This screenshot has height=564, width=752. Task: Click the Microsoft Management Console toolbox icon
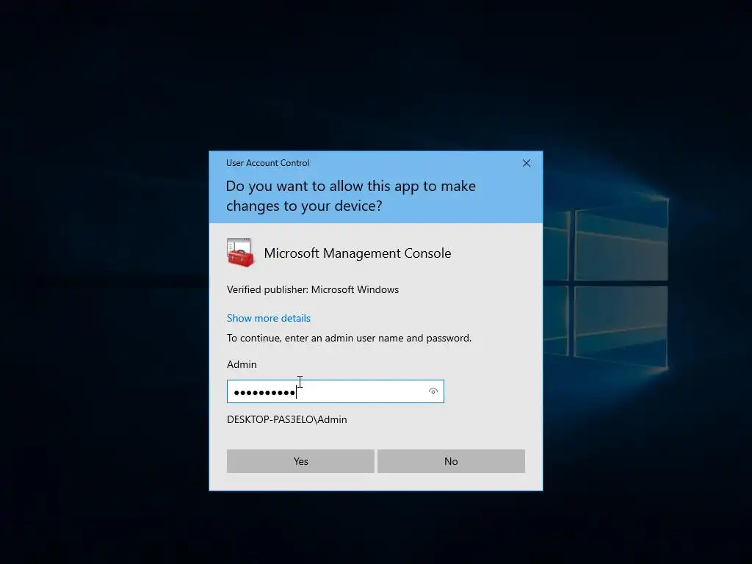coord(240,253)
